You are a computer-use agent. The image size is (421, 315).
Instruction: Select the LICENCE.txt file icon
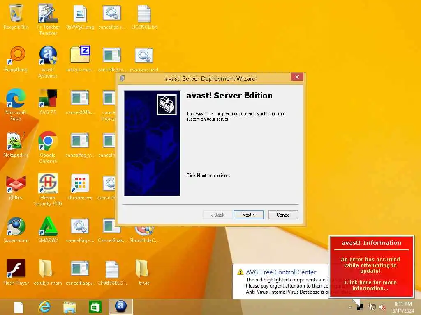tap(144, 16)
